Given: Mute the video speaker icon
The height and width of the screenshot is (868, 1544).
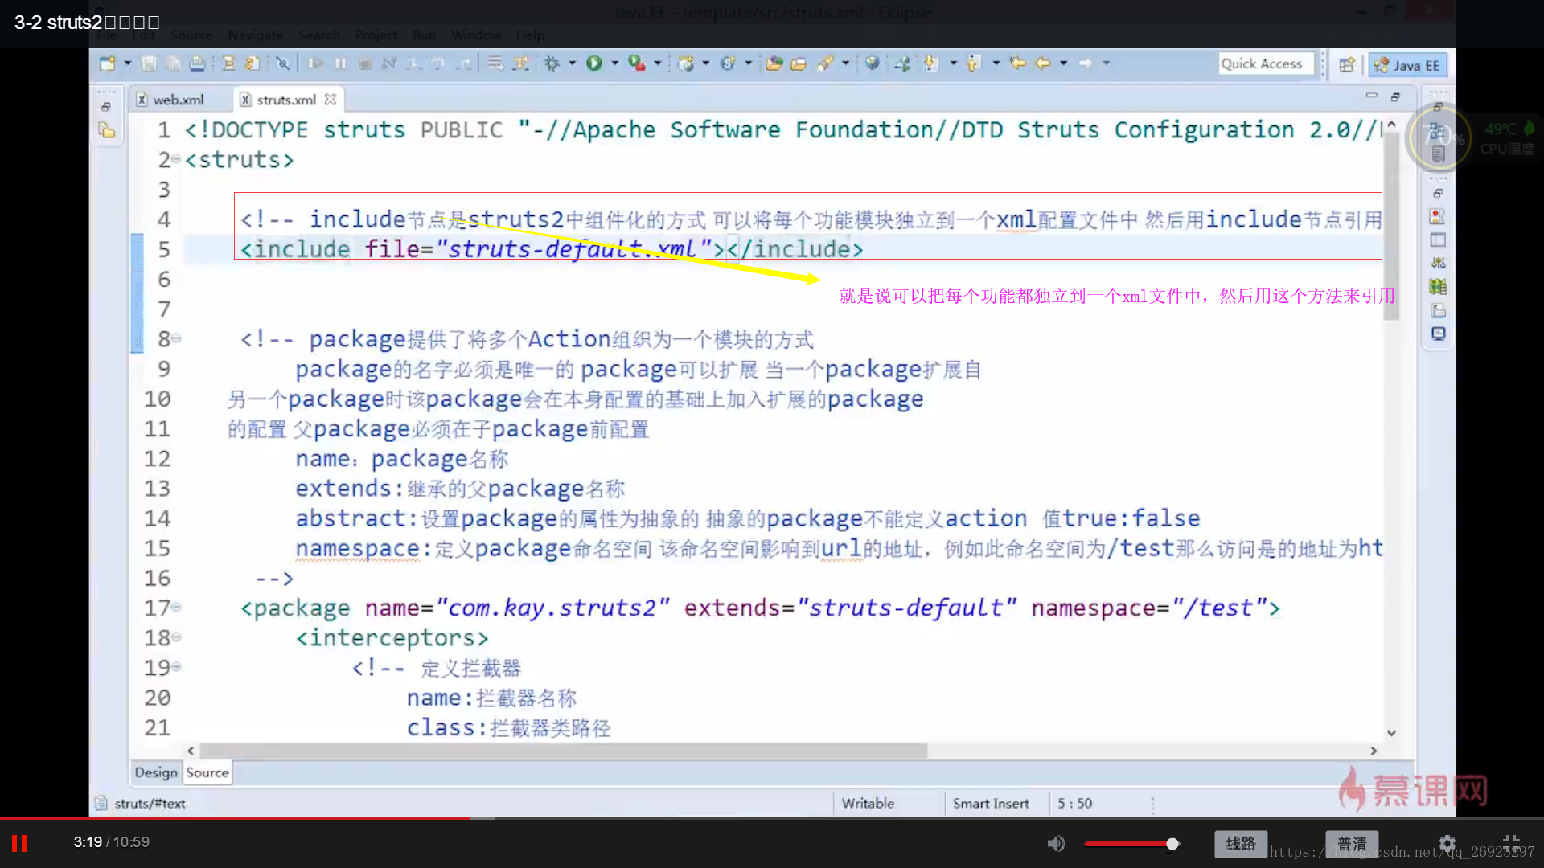Looking at the screenshot, I should click(x=1056, y=843).
